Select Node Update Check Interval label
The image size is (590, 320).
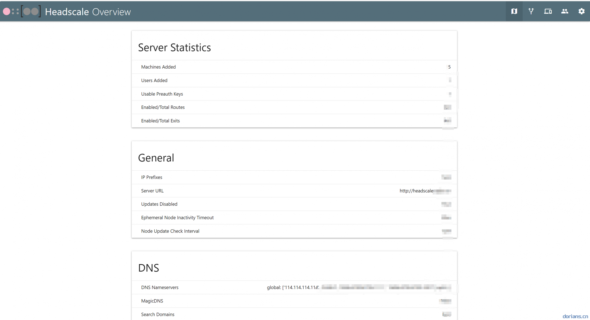(170, 231)
